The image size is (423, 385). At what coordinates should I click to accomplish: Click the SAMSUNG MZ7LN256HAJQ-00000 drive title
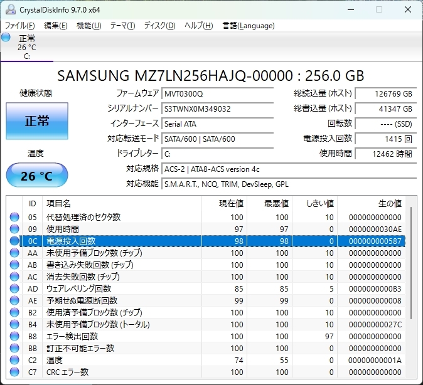tap(211, 76)
